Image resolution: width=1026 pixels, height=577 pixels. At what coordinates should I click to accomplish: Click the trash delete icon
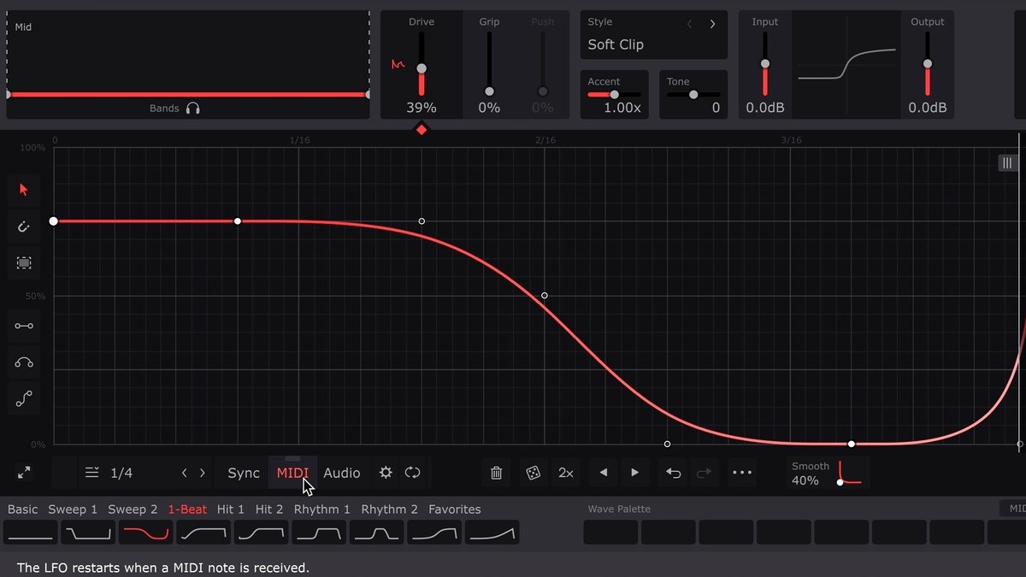[x=496, y=473]
